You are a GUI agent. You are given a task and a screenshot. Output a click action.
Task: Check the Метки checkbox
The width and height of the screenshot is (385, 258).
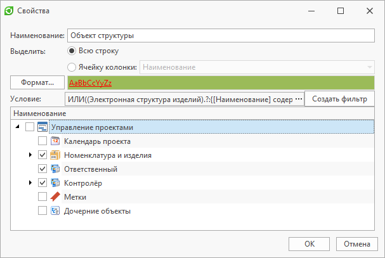[x=42, y=197]
